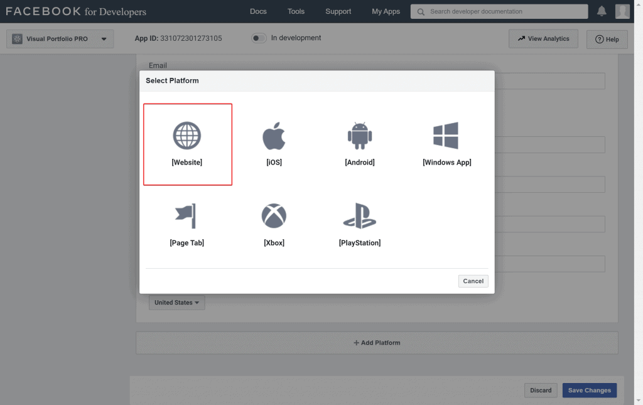This screenshot has height=405, width=643.
Task: Click the View Analytics trend arrow icon
Action: point(521,38)
